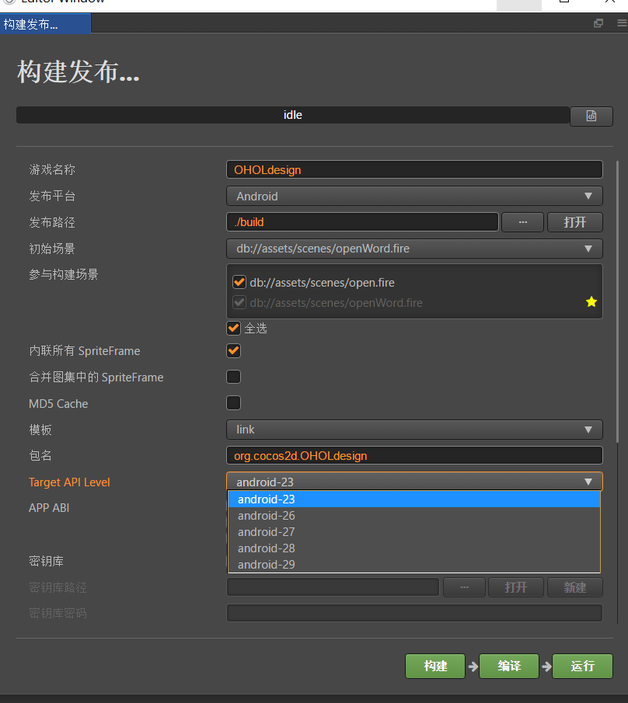628x703 pixels.
Task: Click the 密钥库路径 input field
Action: point(333,587)
